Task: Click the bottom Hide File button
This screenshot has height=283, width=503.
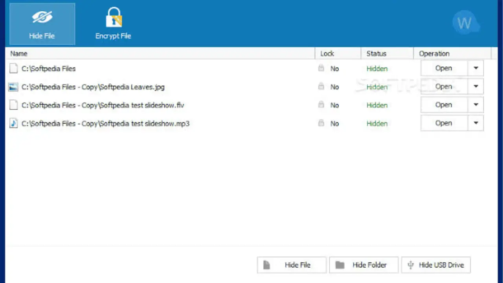Action: pyautogui.click(x=292, y=265)
